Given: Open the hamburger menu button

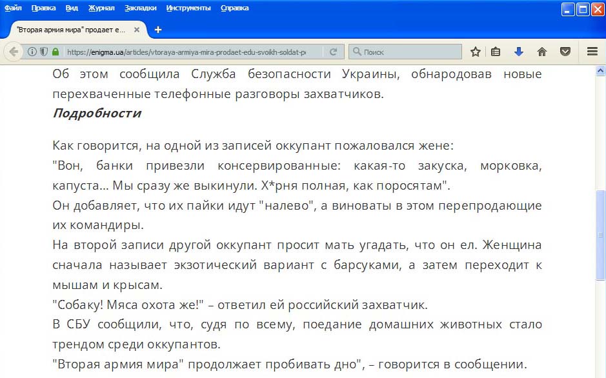Looking at the screenshot, I should (592, 52).
